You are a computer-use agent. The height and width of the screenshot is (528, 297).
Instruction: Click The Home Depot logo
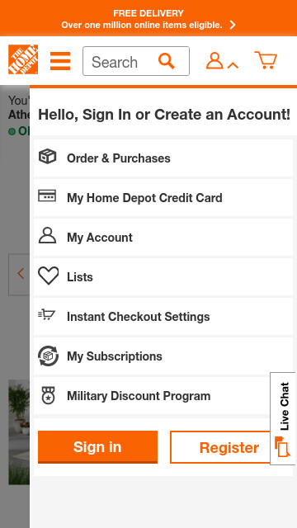[23, 59]
